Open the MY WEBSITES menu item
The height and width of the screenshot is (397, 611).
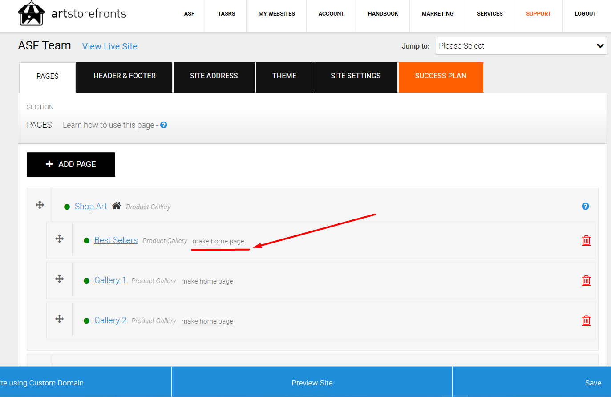[x=276, y=14]
